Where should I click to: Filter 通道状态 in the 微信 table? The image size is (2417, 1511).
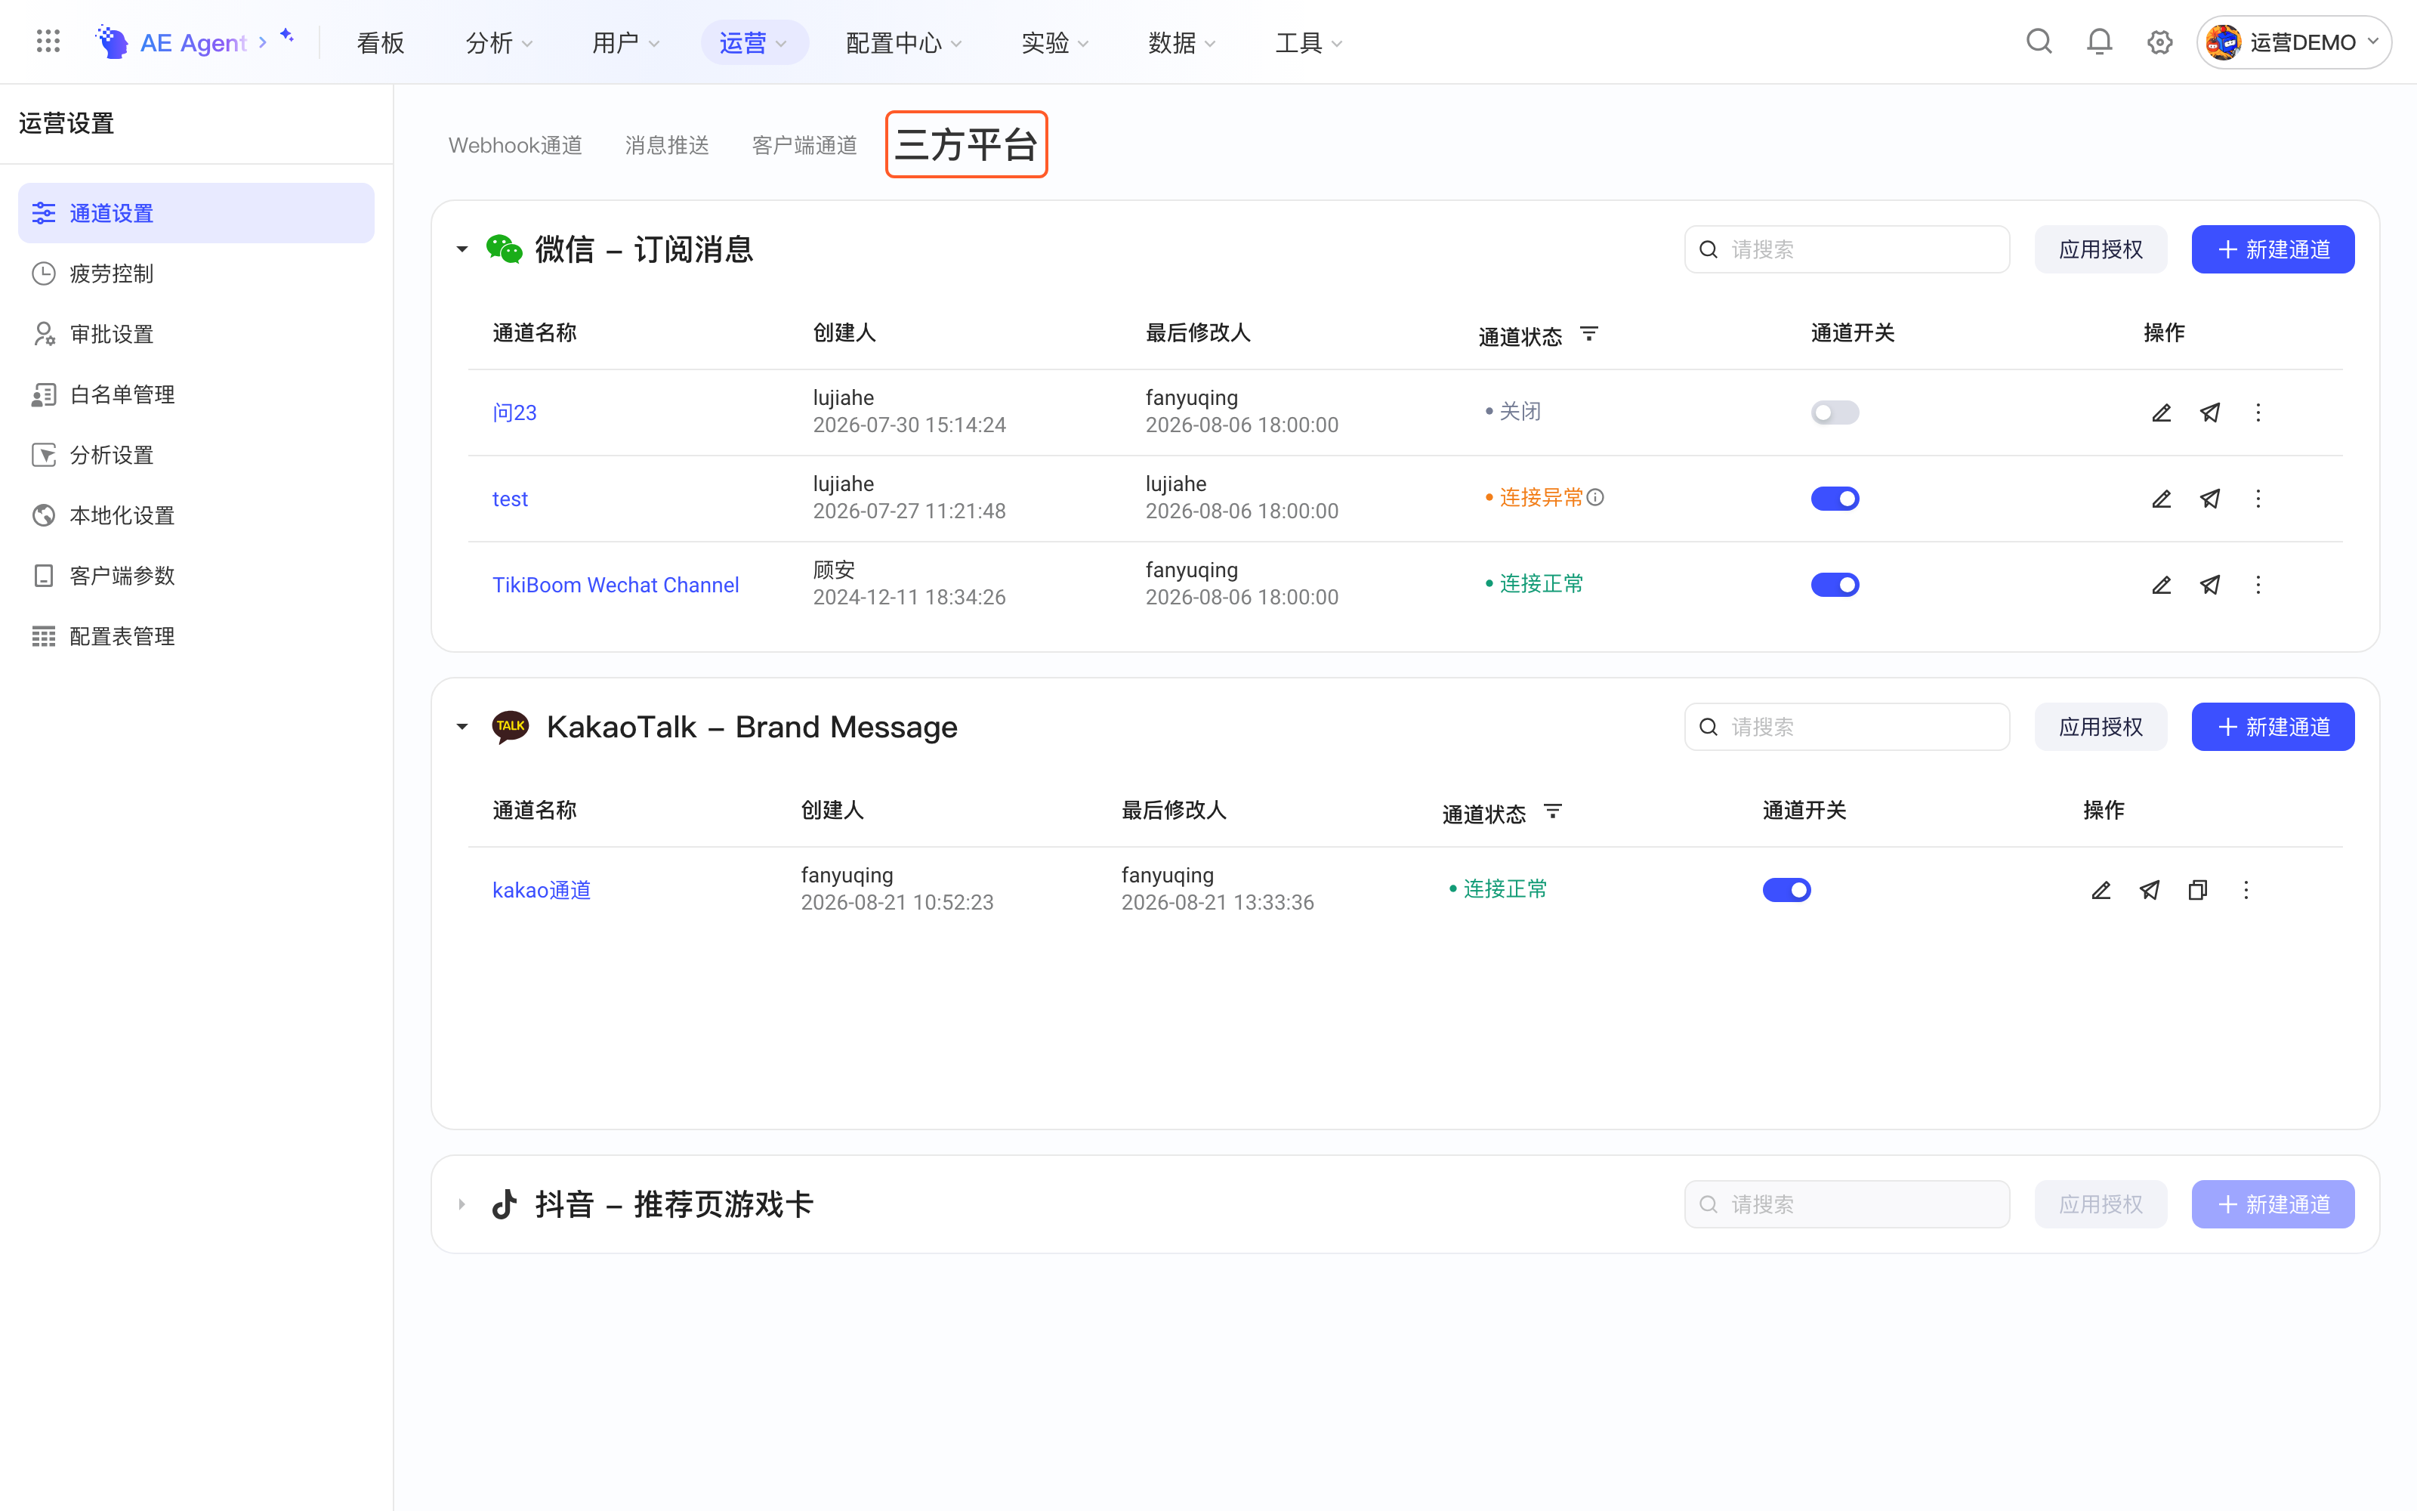click(1589, 334)
